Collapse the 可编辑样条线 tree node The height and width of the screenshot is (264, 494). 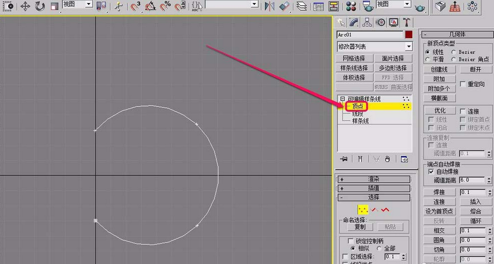pyautogui.click(x=342, y=99)
